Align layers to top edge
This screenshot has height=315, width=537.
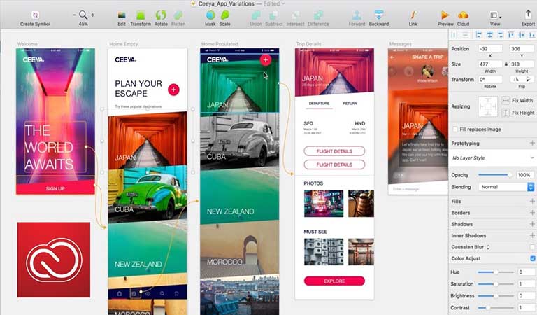click(x=511, y=35)
